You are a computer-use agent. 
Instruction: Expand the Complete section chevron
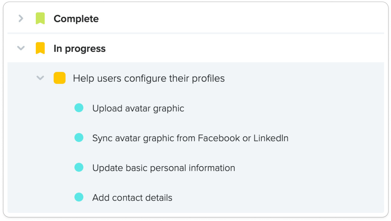click(x=21, y=18)
